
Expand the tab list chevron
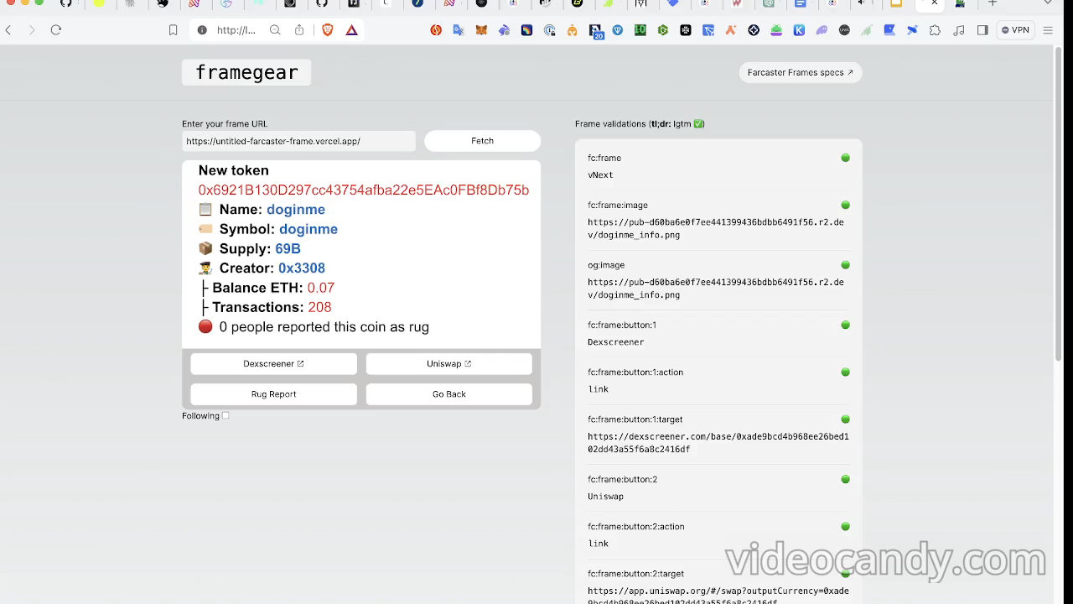(1048, 3)
